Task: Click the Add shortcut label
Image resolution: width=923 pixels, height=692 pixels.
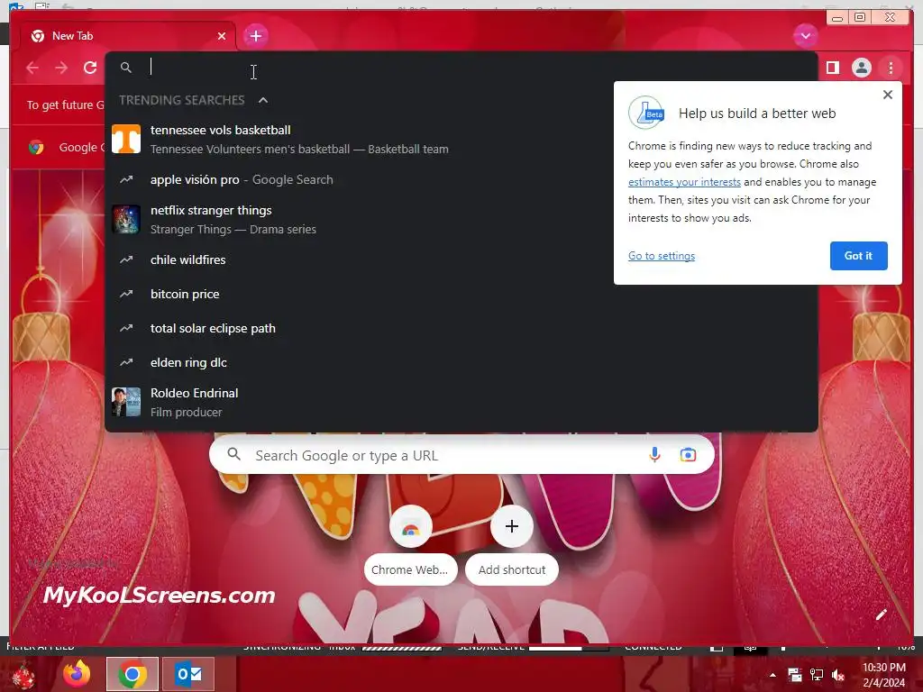Action: tap(512, 569)
